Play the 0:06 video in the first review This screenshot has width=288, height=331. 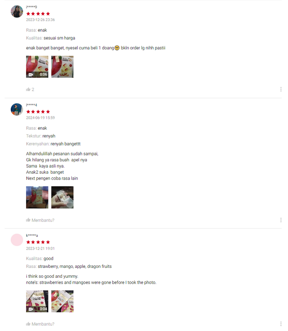[37, 67]
